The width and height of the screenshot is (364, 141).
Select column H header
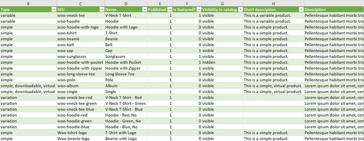click(x=273, y=3)
